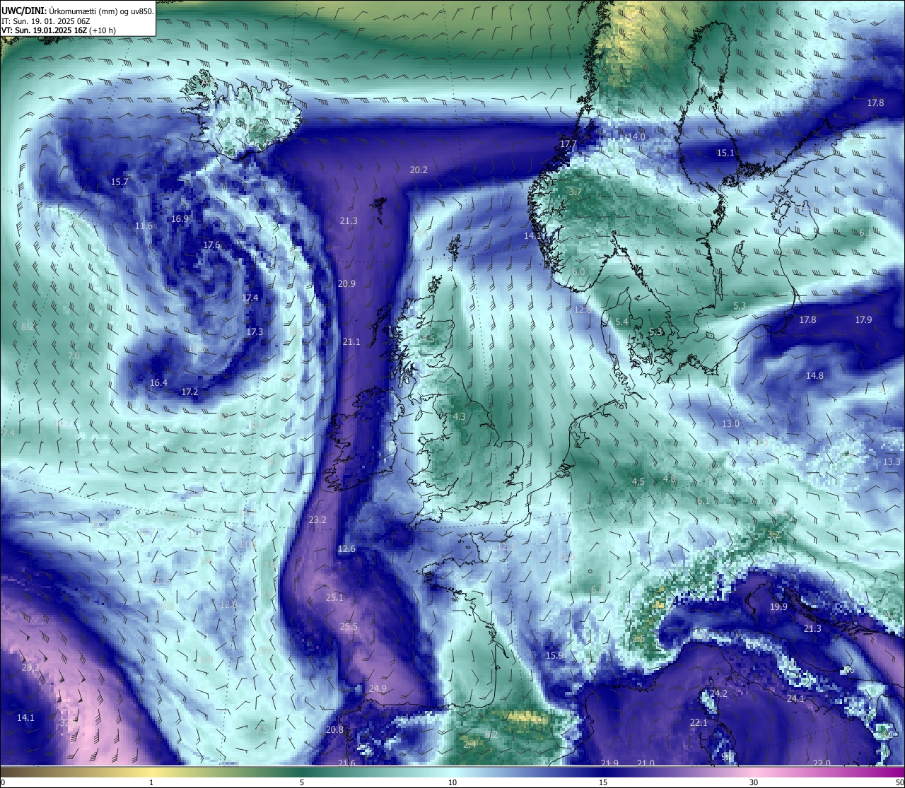The height and width of the screenshot is (788, 905).
Task: Select the 15.1 value over the Baltic
Action: [x=725, y=153]
